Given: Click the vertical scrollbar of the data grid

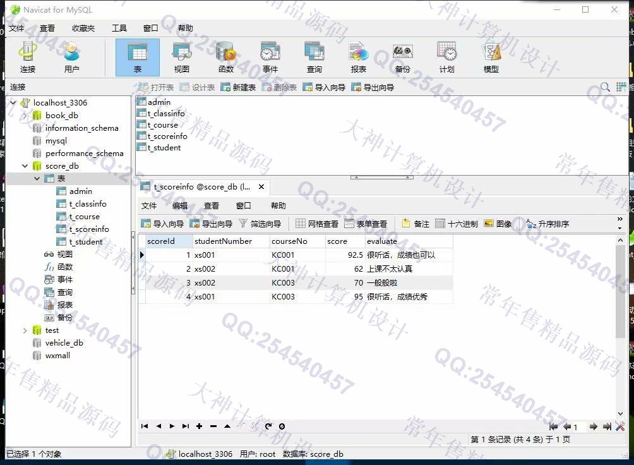Looking at the screenshot, I should [x=620, y=291].
